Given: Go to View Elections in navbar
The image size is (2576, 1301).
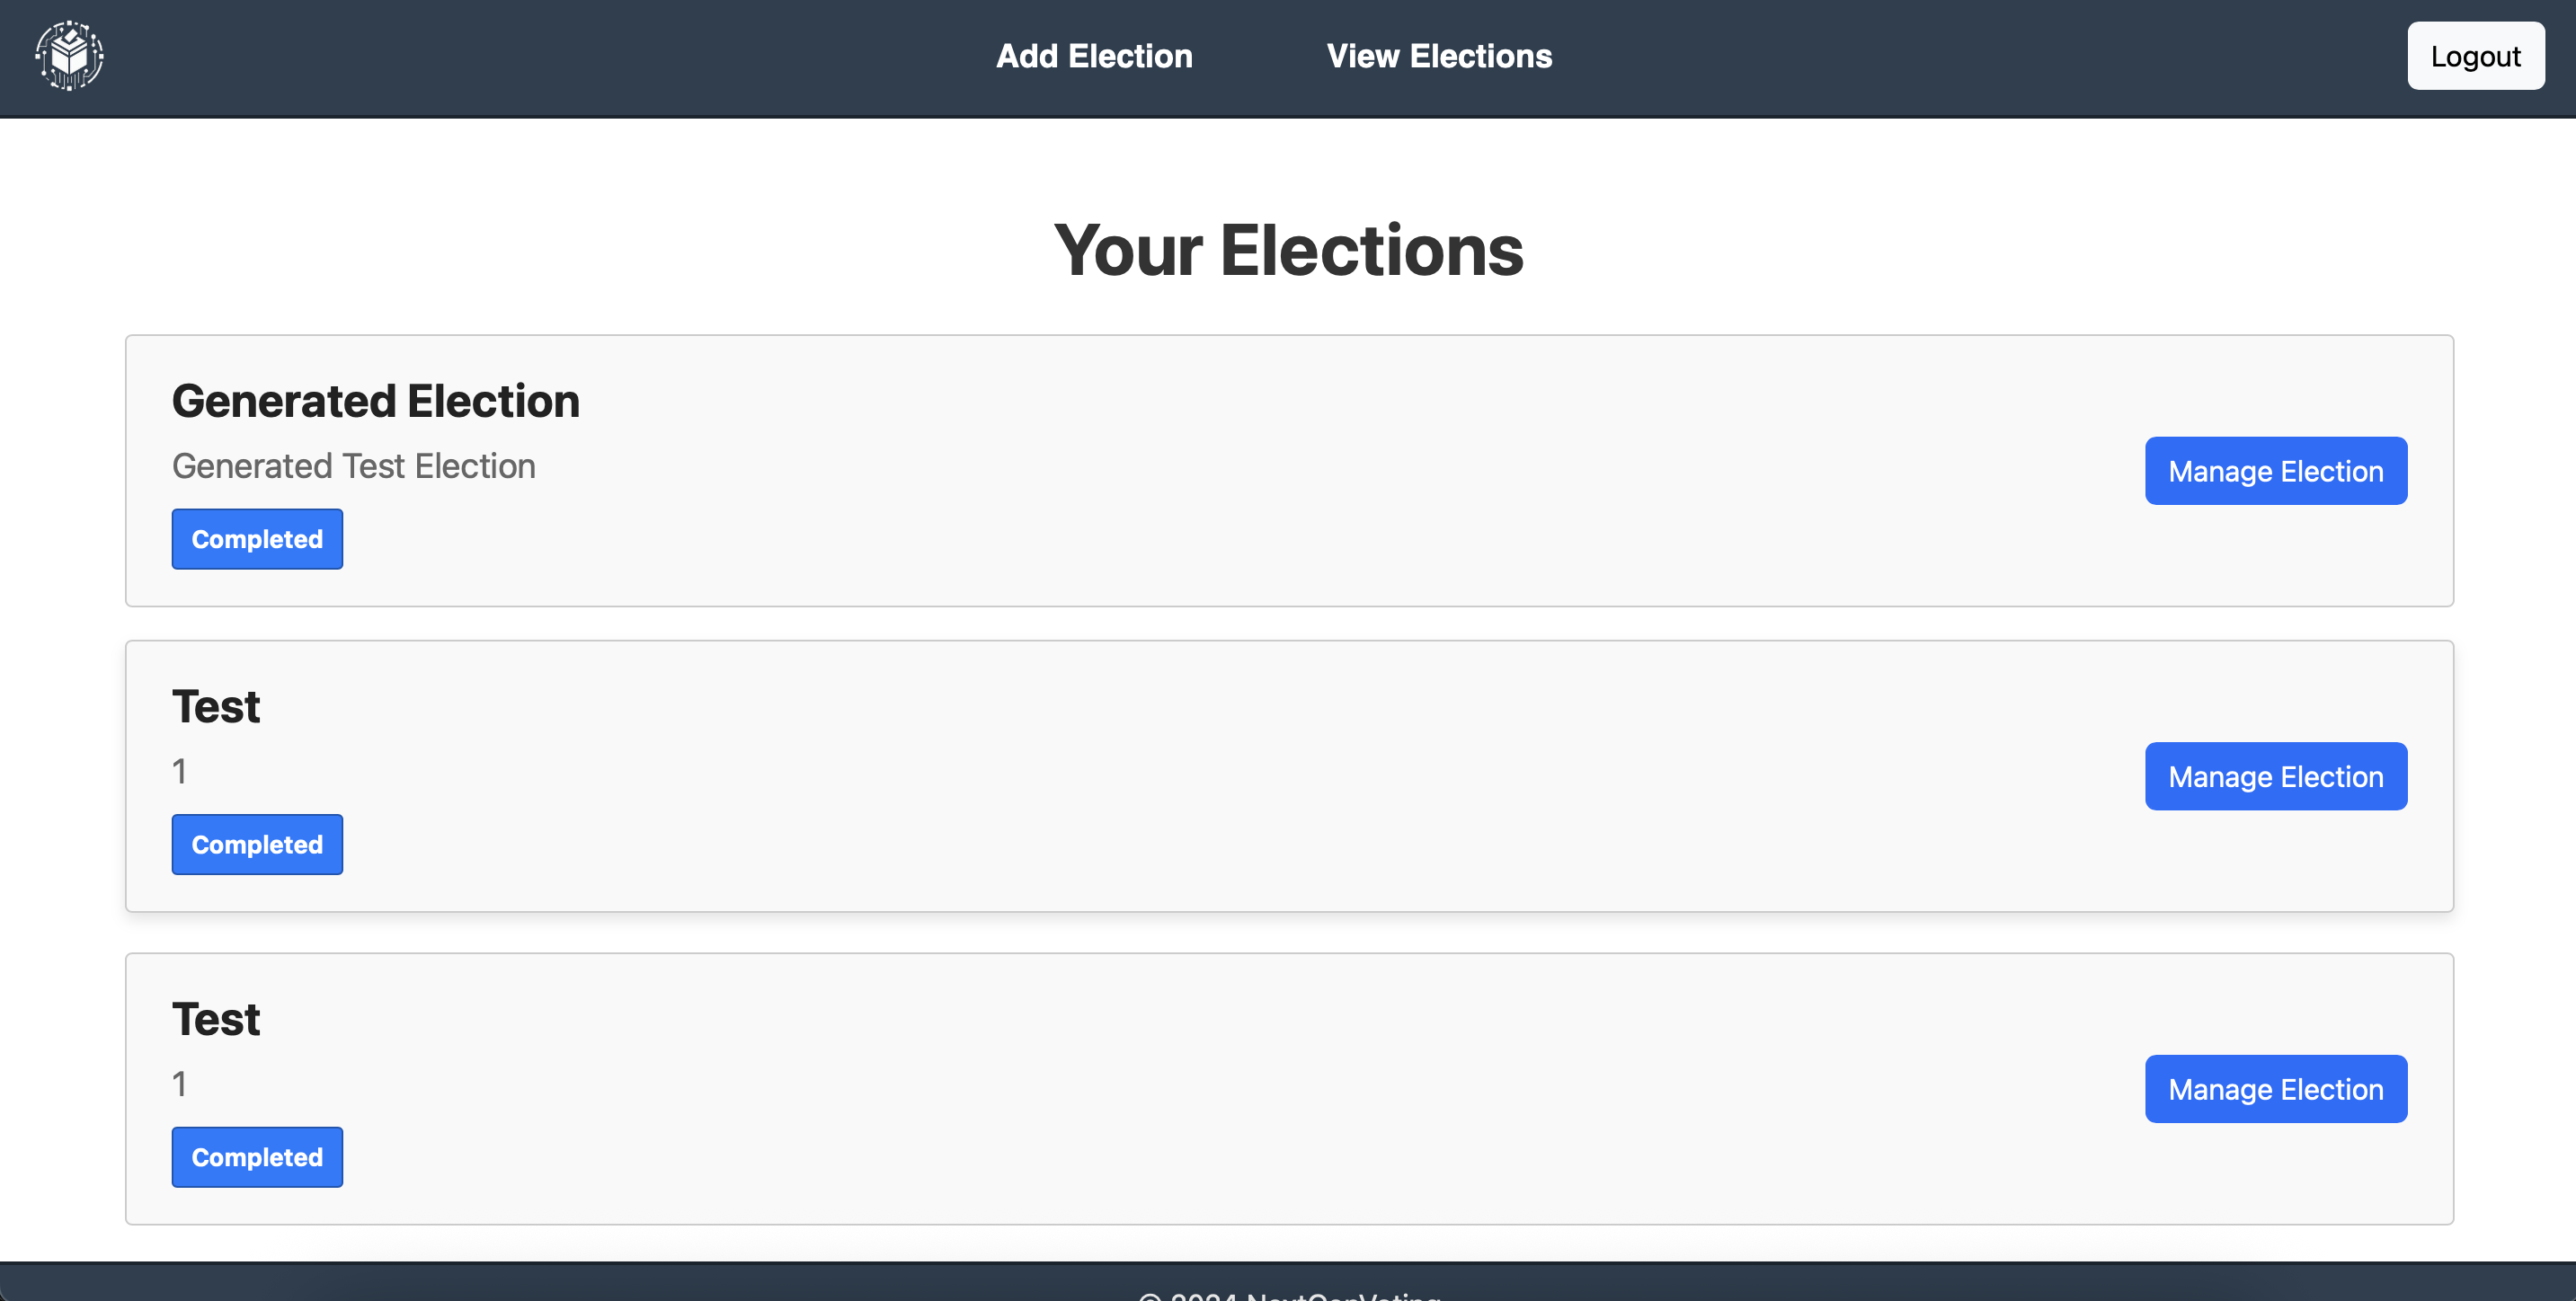Looking at the screenshot, I should 1438,56.
